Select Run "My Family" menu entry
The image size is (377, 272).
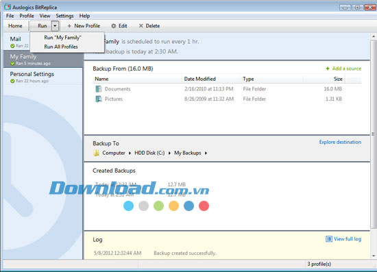coord(63,38)
